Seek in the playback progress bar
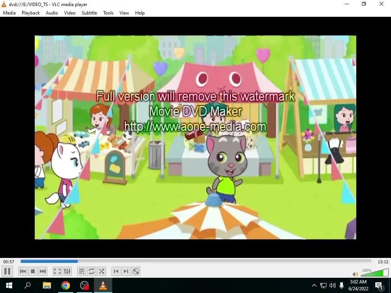Screen dimensions: 391x293 point(196,261)
